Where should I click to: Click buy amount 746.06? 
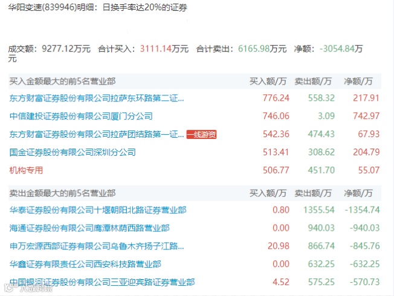(276, 116)
